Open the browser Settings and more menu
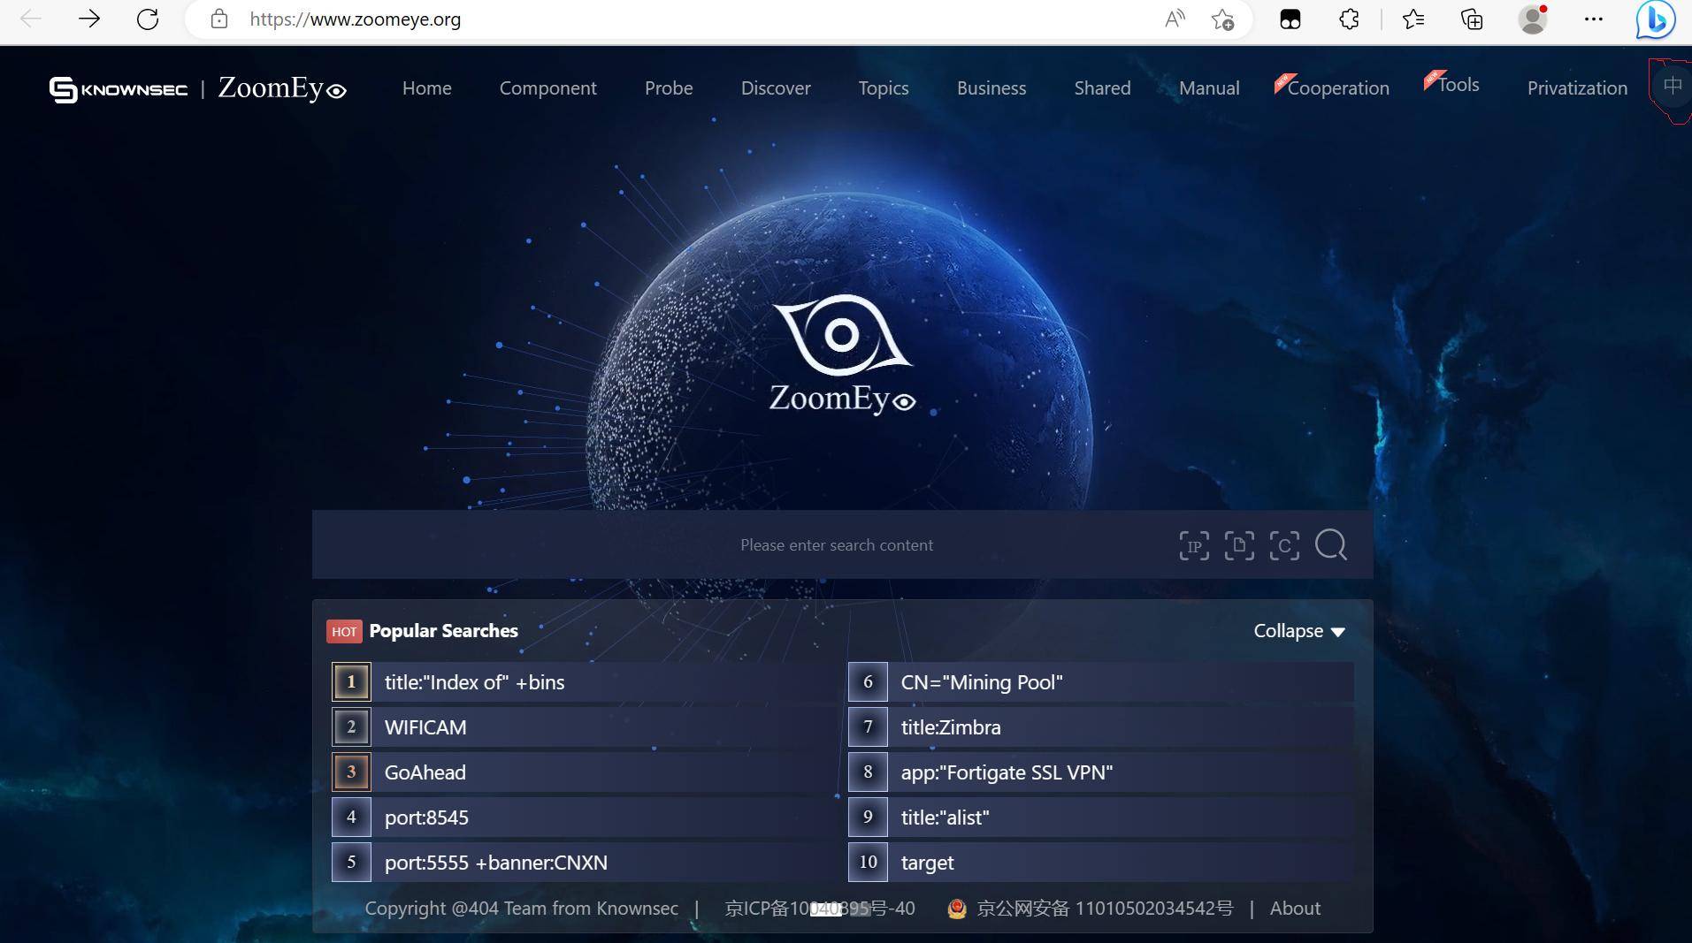1692x943 pixels. pos(1594,19)
